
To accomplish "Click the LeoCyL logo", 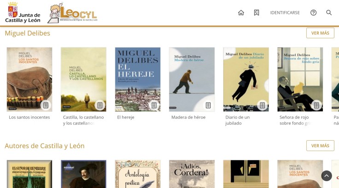I will (72, 13).
